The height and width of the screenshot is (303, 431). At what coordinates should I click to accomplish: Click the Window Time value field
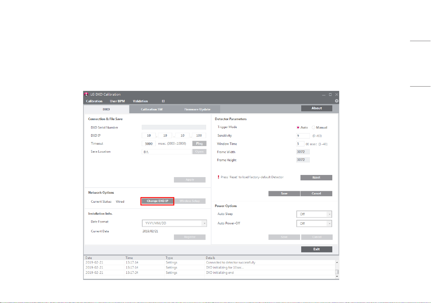click(x=300, y=144)
